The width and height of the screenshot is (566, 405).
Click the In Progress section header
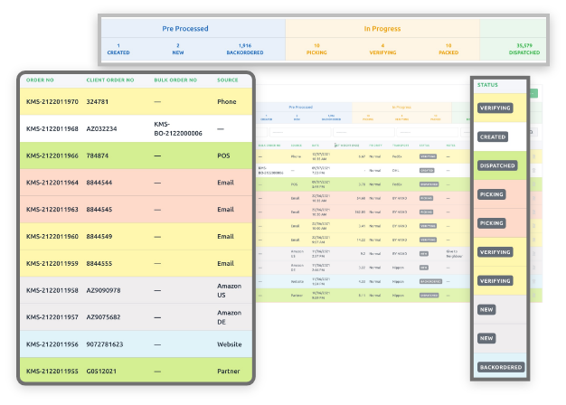pyautogui.click(x=382, y=29)
